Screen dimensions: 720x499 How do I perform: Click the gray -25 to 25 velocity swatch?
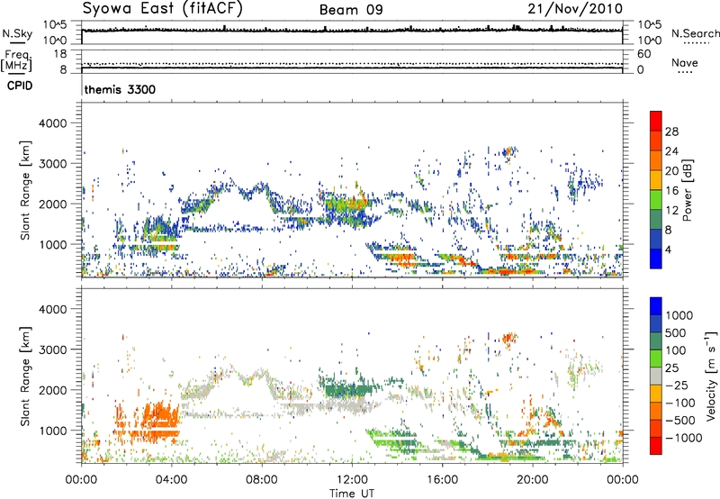pos(656,377)
